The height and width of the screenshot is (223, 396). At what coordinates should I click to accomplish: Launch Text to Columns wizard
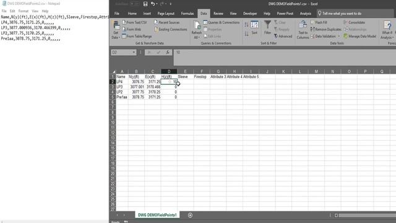coord(303,30)
